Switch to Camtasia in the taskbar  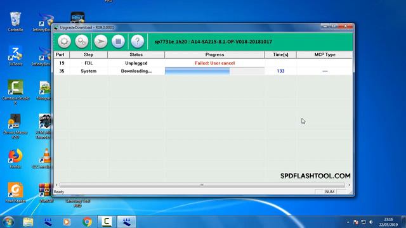[107, 222]
